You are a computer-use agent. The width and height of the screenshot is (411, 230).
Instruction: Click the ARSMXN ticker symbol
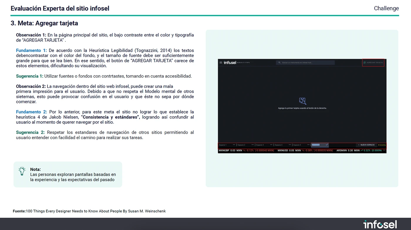[342, 150]
